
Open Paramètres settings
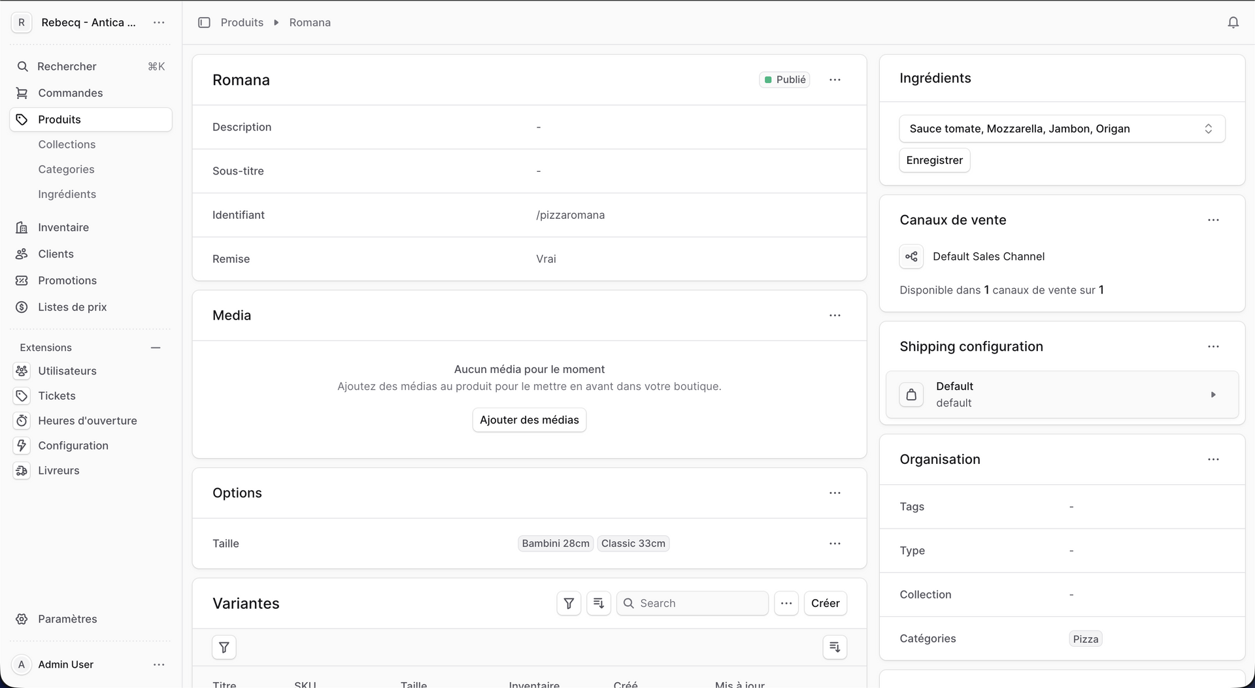[67, 619]
